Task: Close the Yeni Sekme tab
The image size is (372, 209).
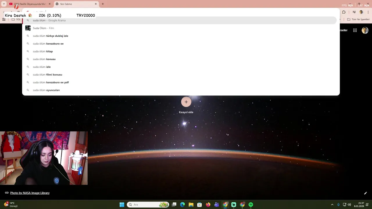Action: pos(96,4)
